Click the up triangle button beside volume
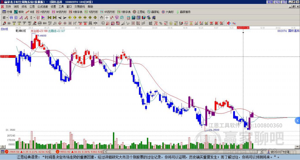This screenshot has height=160, width=300. click(3, 147)
